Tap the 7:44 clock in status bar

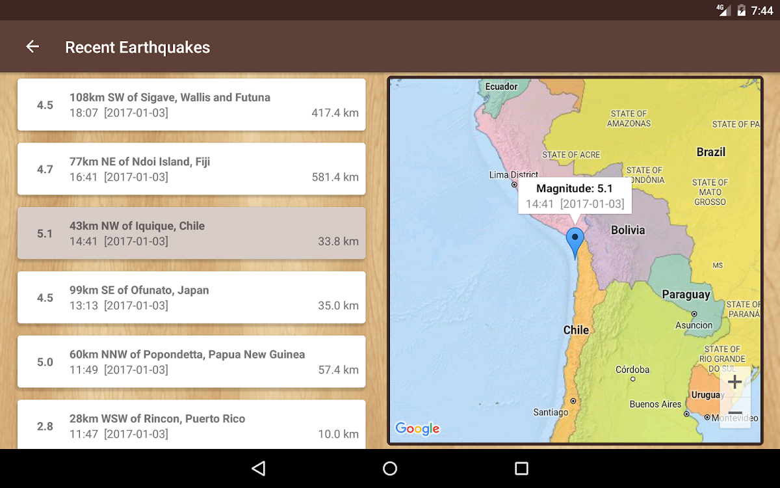click(762, 10)
